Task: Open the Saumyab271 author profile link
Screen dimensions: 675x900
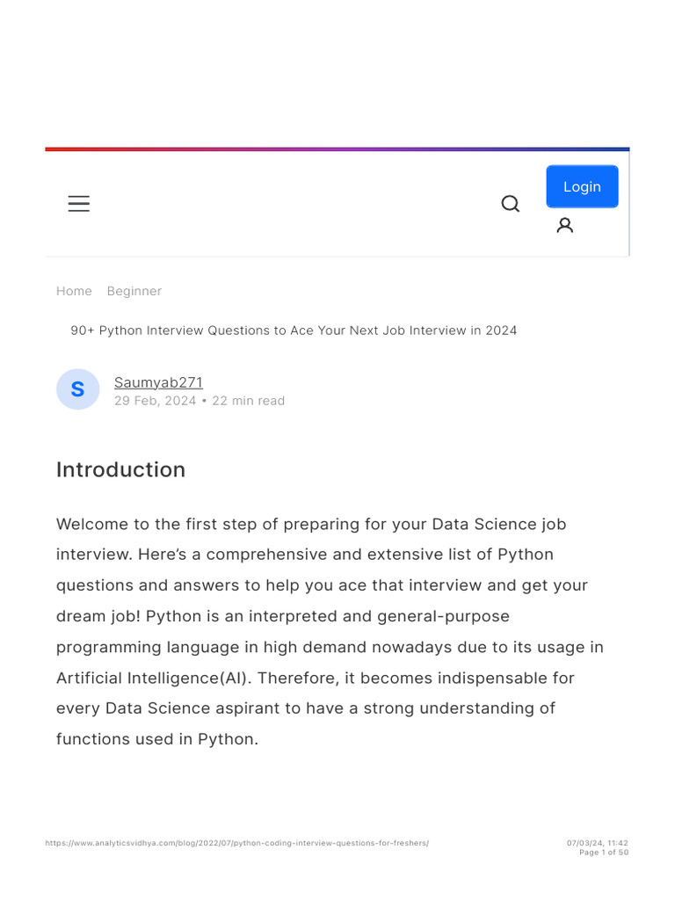Action: [158, 382]
